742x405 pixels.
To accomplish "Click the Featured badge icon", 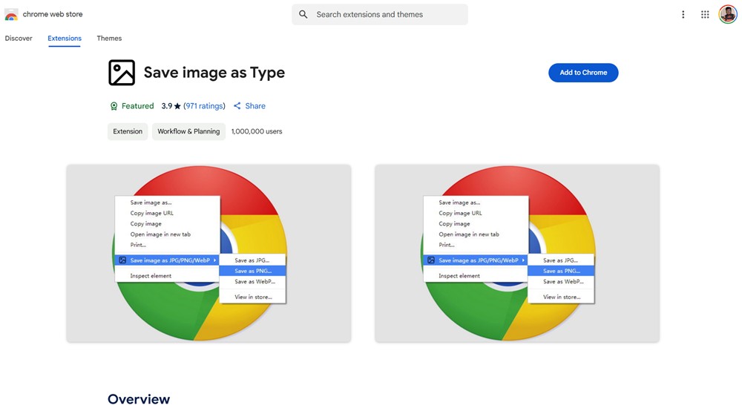I will [114, 106].
